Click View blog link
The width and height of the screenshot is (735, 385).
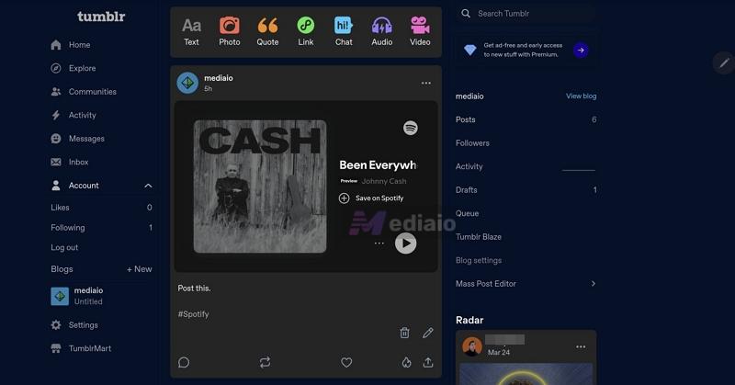[x=582, y=96]
